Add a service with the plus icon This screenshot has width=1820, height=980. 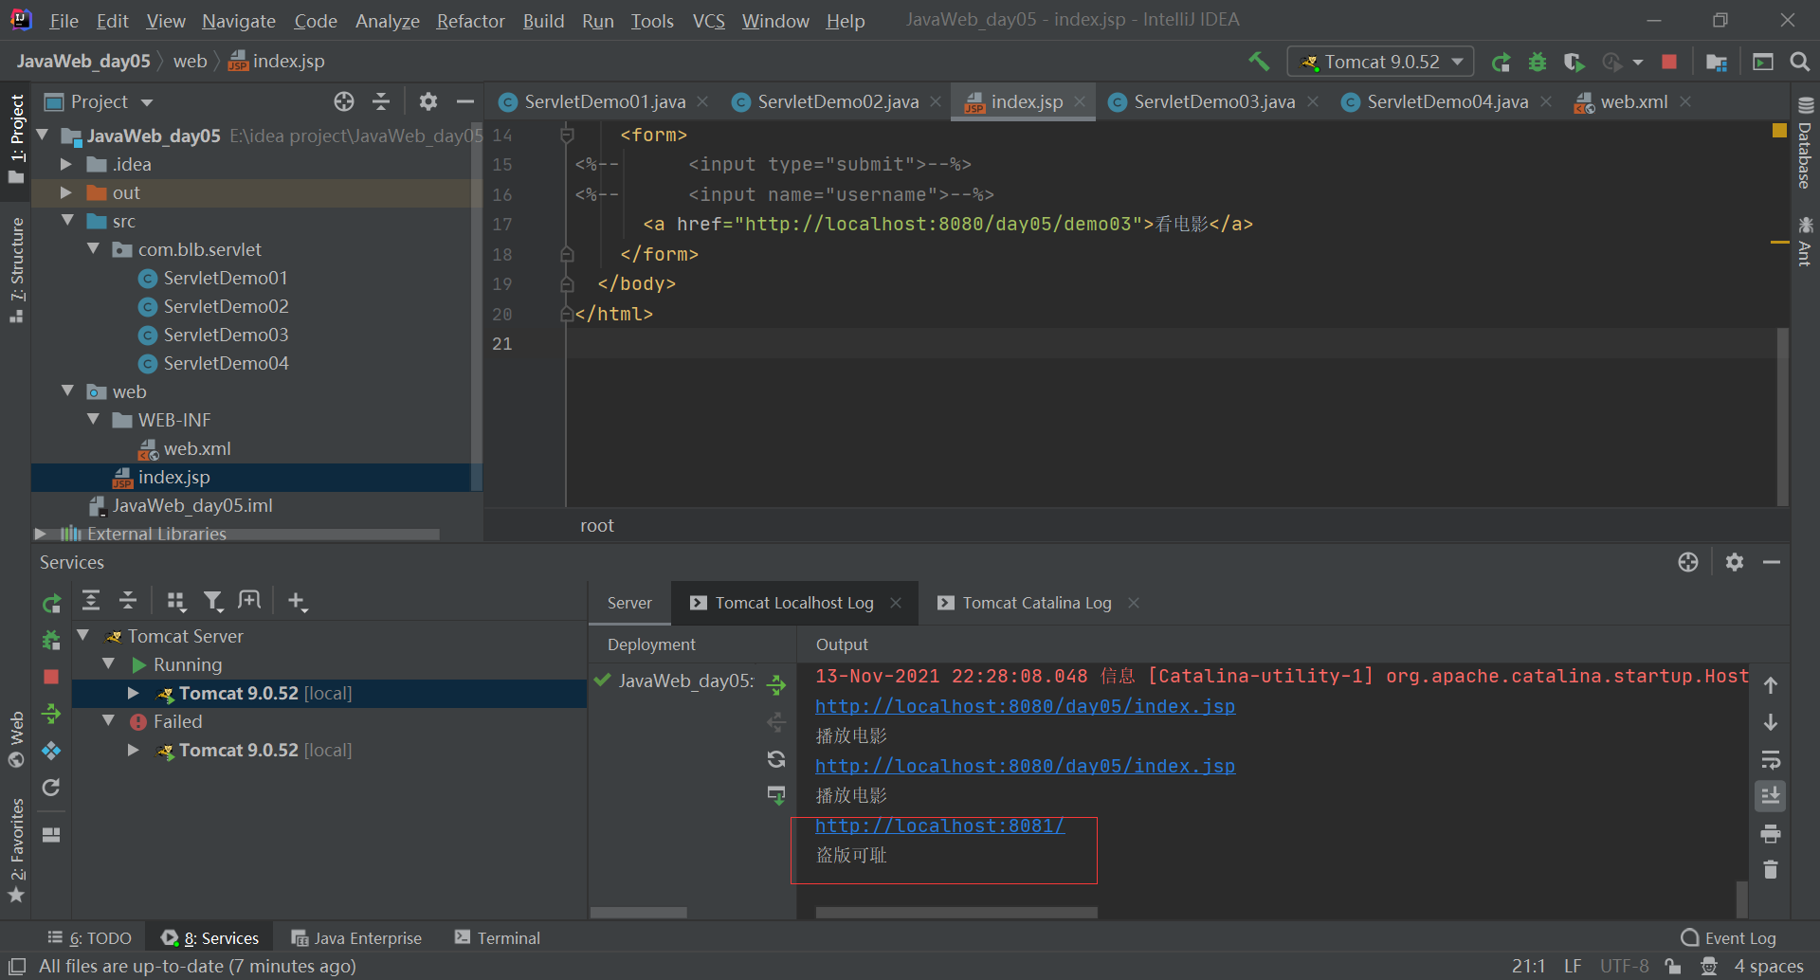[298, 601]
